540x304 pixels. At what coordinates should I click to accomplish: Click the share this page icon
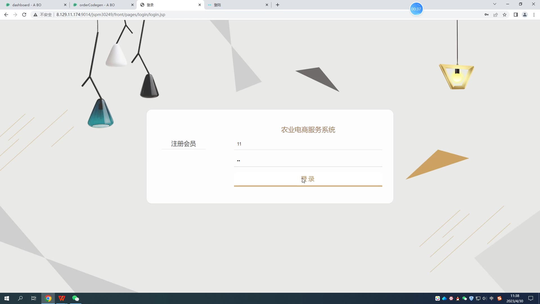click(x=496, y=15)
